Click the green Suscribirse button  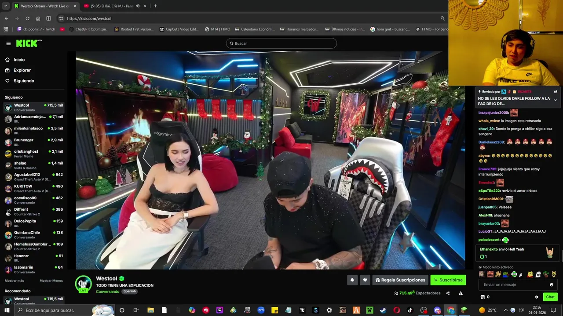(x=448, y=280)
